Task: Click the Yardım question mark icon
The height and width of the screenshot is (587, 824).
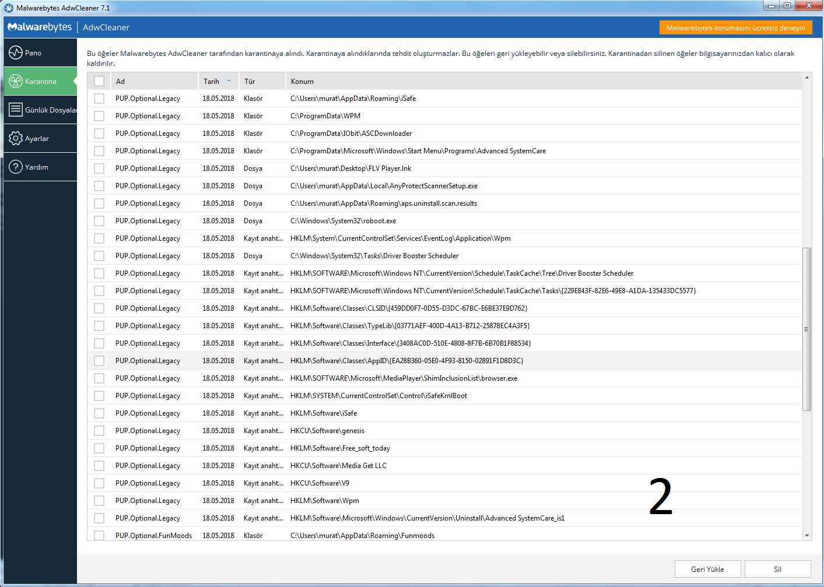Action: pos(16,167)
